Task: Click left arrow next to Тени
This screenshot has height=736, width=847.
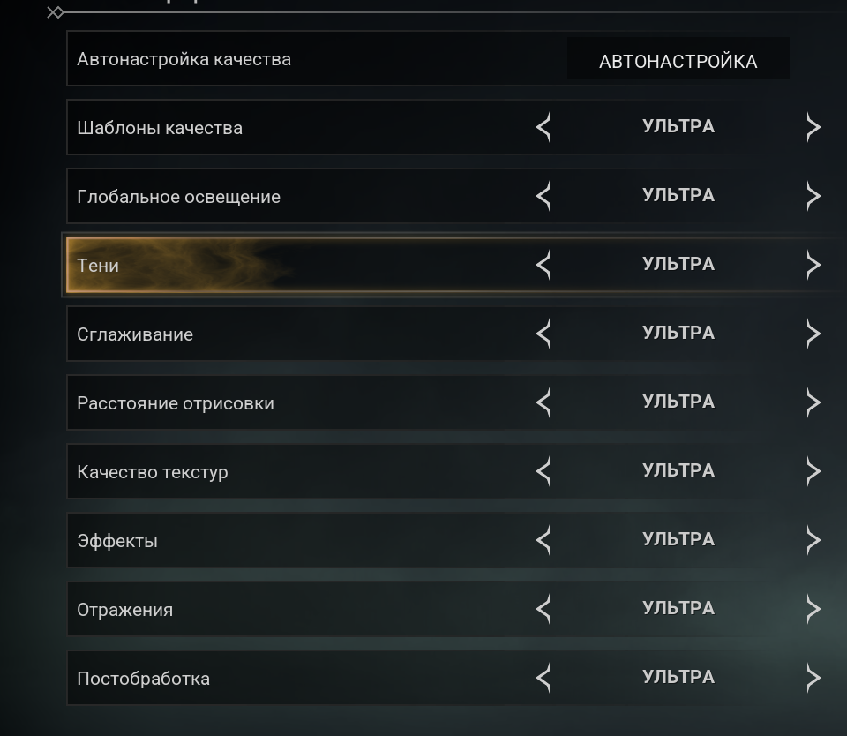Action: tap(543, 265)
